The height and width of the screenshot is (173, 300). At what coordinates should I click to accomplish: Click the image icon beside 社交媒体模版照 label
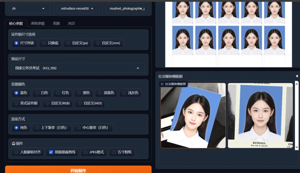coord(162,84)
